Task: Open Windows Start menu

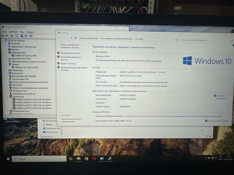Action: tap(8, 159)
